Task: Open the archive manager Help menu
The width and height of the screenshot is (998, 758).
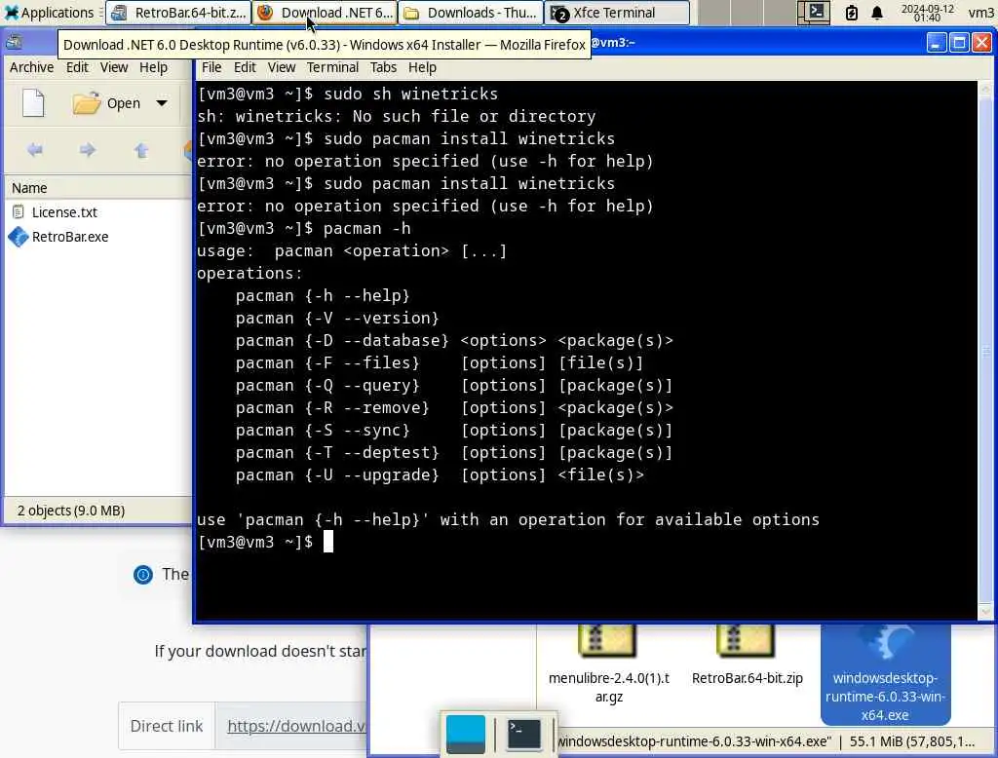Action: pyautogui.click(x=153, y=67)
